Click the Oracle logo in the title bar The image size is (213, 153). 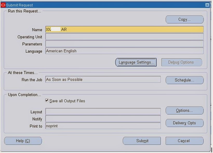[3, 5]
